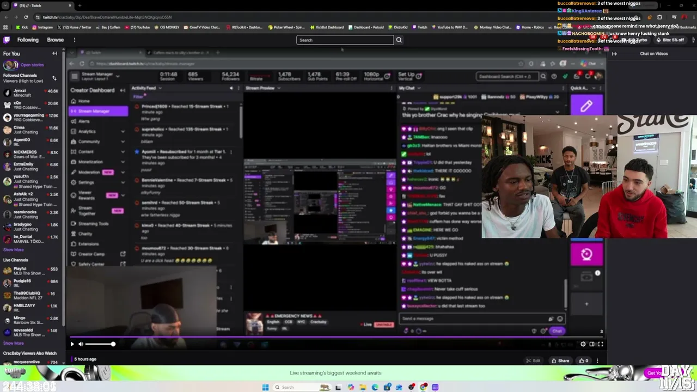Share this clip

[560, 360]
